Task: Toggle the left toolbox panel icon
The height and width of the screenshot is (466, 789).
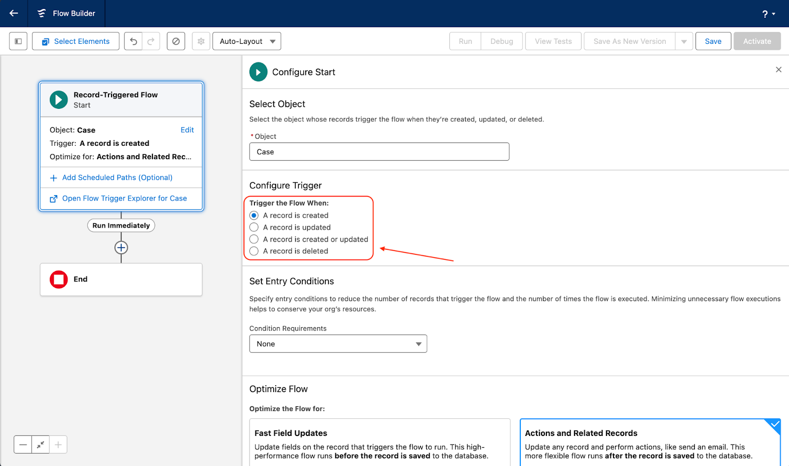Action: click(x=18, y=41)
